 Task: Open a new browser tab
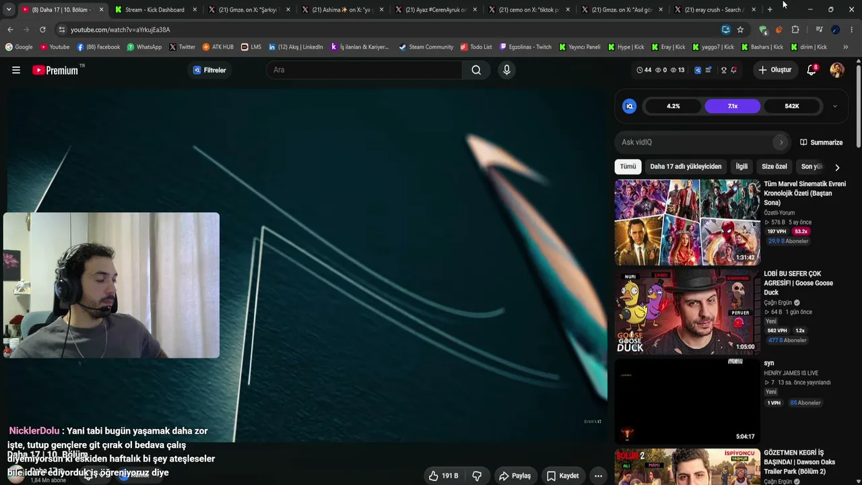click(x=770, y=9)
